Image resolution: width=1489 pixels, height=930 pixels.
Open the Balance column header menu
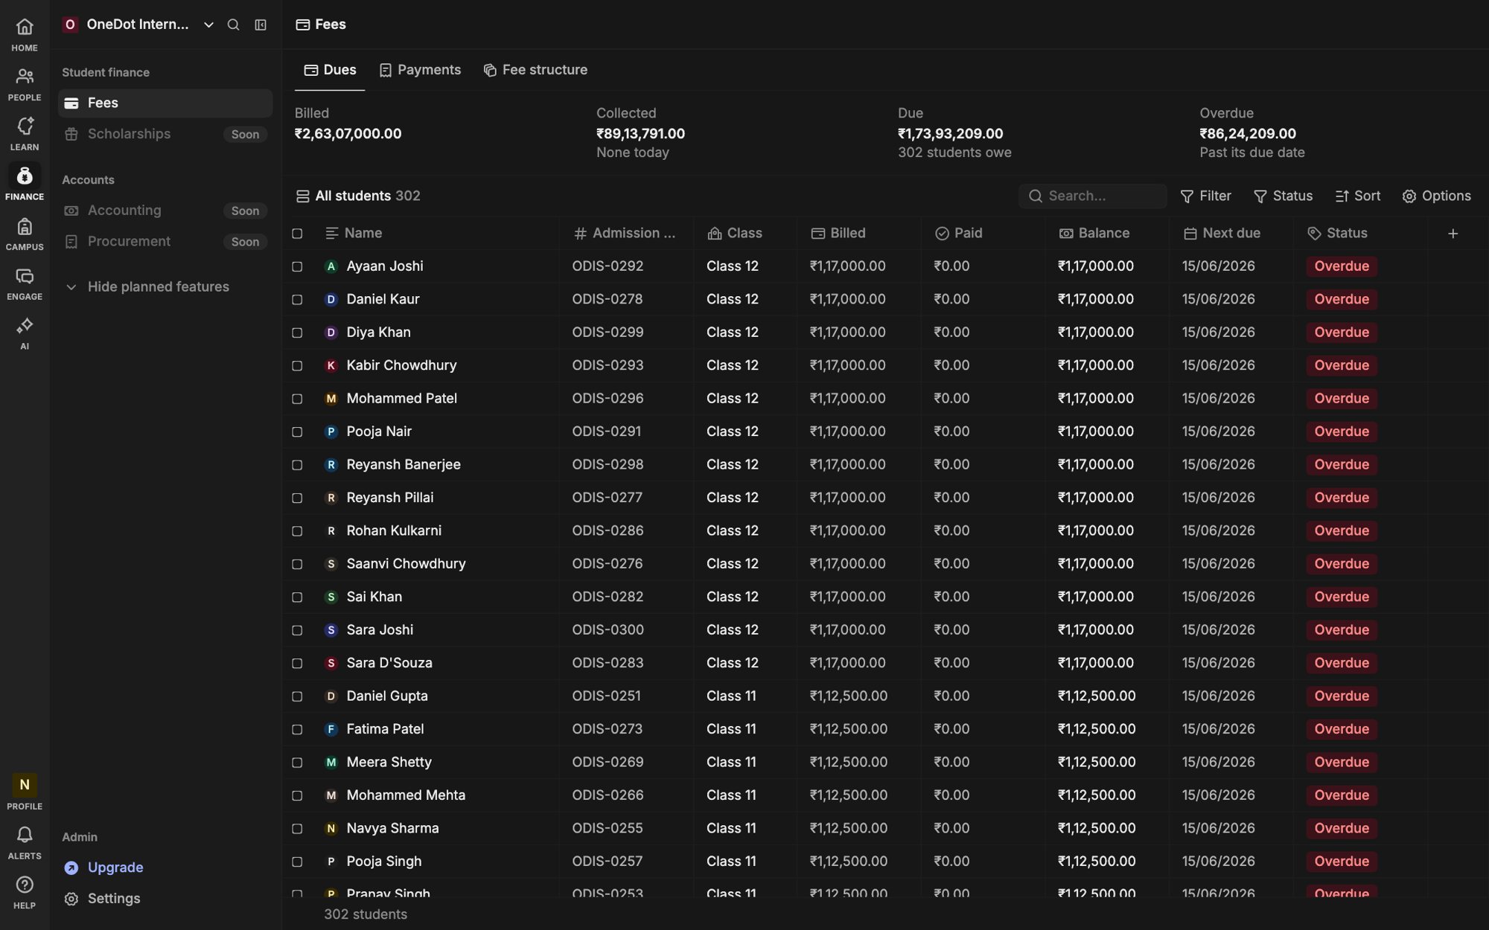coord(1094,233)
